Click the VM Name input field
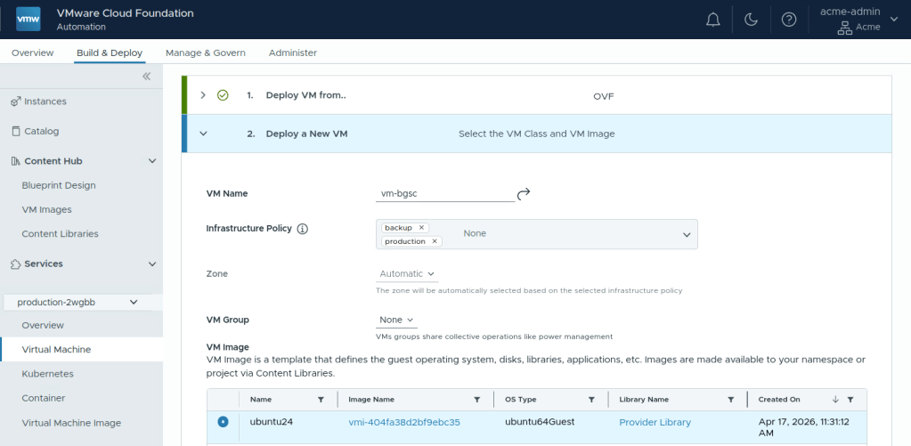Viewport: 911px width, 446px height. (x=445, y=194)
